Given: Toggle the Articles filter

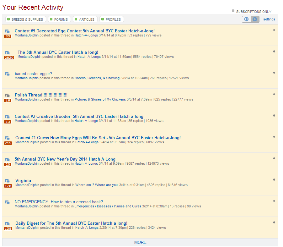Looking at the screenshot, I should click(x=85, y=19).
